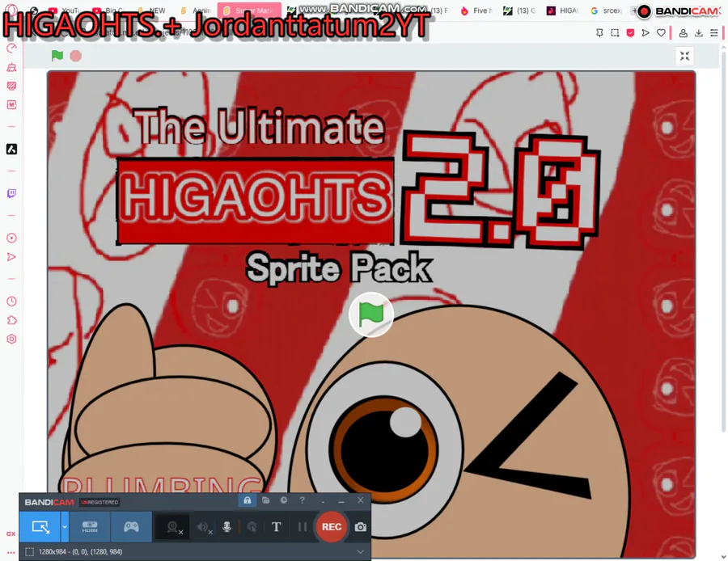Open the profile icon in the browser toolbar

(x=683, y=33)
